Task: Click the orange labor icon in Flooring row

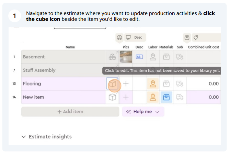Action: tap(153, 84)
